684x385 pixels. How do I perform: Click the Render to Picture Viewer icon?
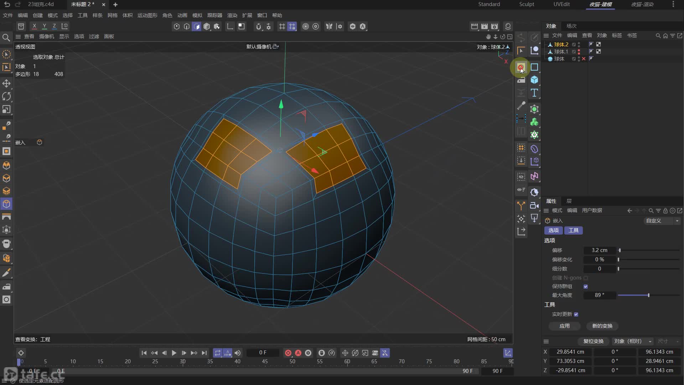[x=484, y=26]
